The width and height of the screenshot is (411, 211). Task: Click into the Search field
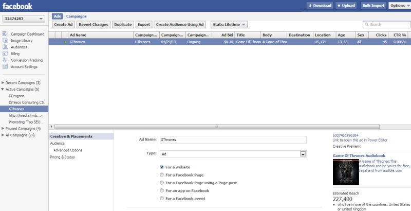(x=387, y=24)
